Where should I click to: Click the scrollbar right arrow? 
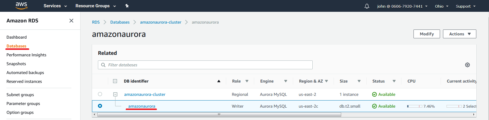(x=474, y=114)
